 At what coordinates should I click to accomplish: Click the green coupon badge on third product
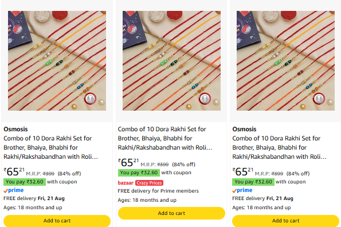point(253,182)
